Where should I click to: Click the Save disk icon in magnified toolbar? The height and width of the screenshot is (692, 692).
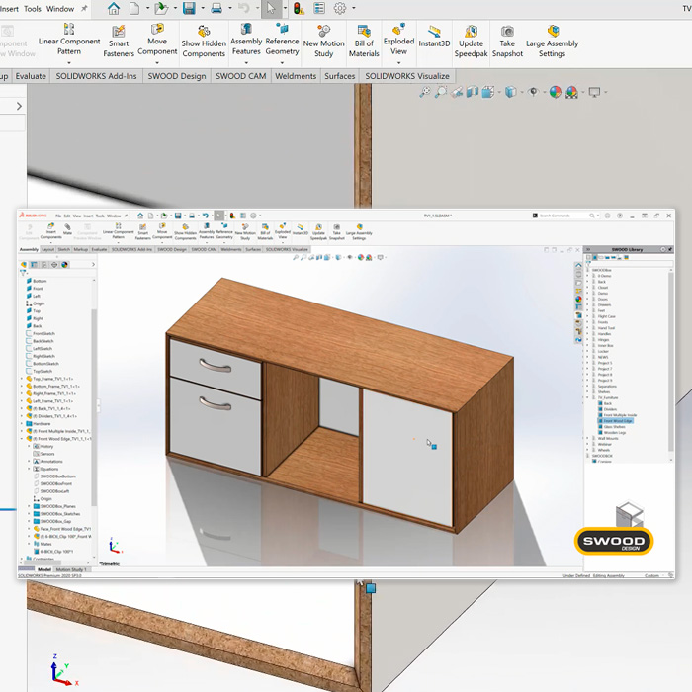(x=189, y=8)
